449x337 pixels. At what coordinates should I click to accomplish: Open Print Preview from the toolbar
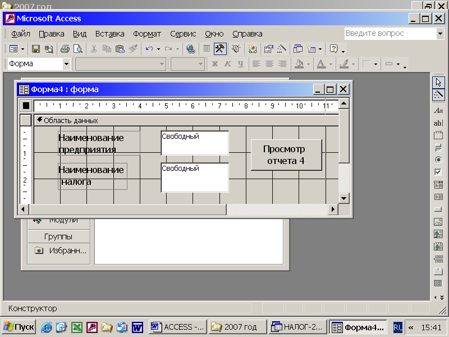tap(78, 49)
